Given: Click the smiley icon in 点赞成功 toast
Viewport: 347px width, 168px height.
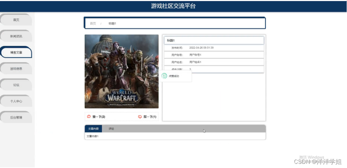Looking at the screenshot, I should coord(164,76).
